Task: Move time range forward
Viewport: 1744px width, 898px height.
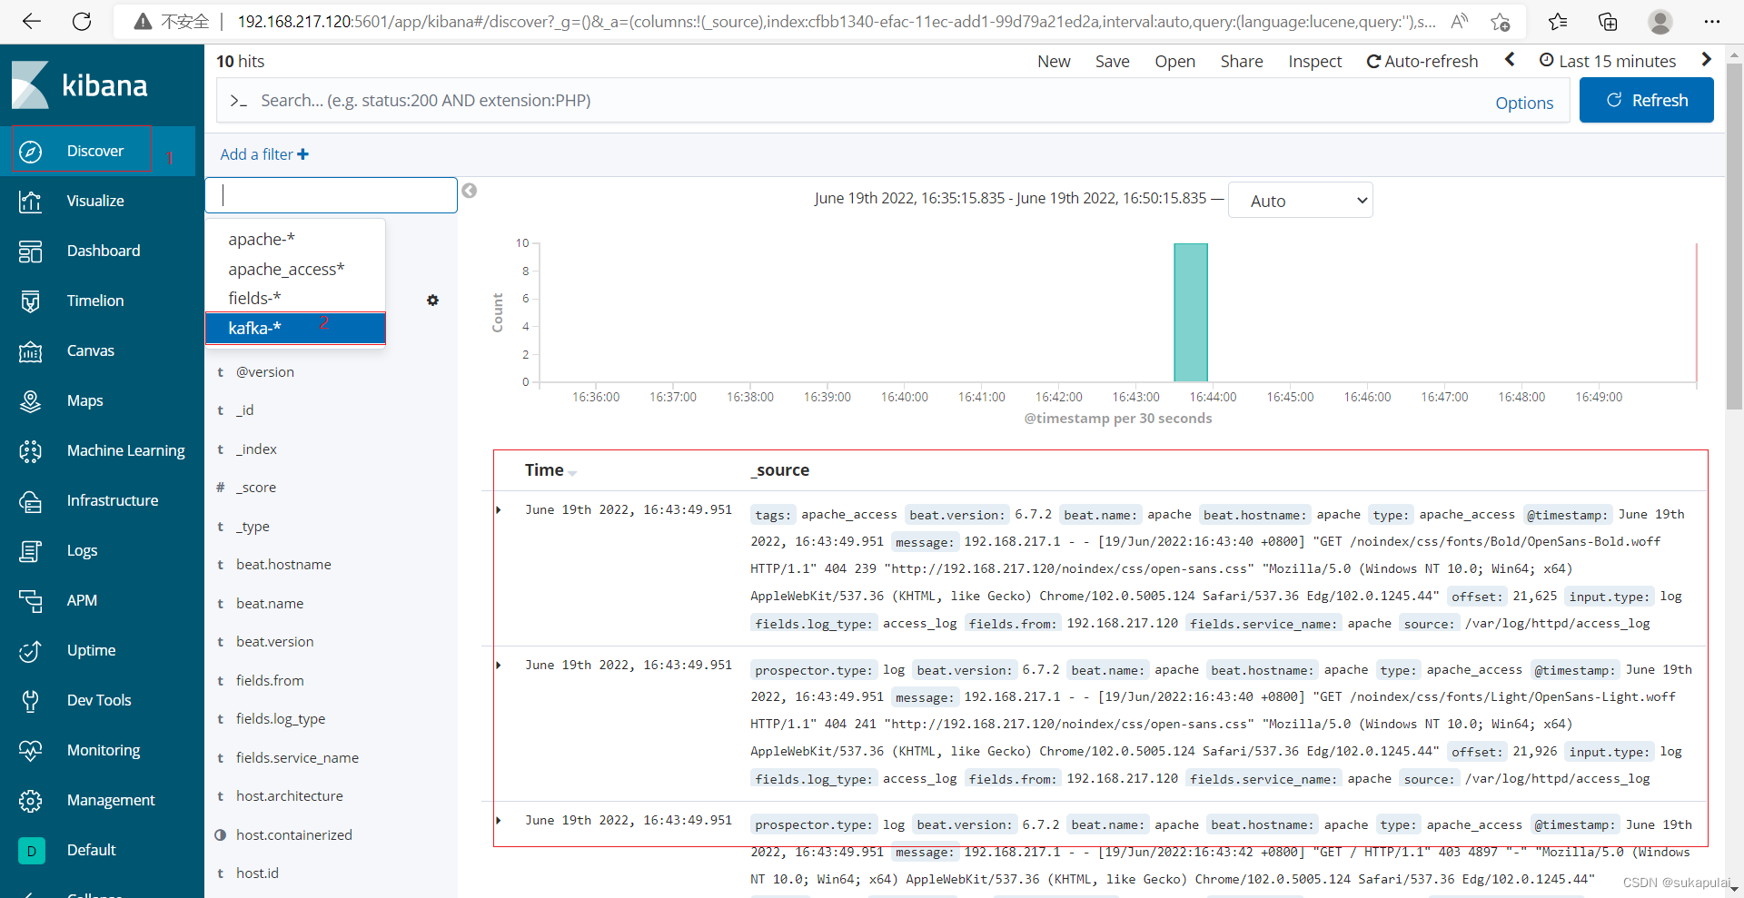Action: tap(1706, 60)
